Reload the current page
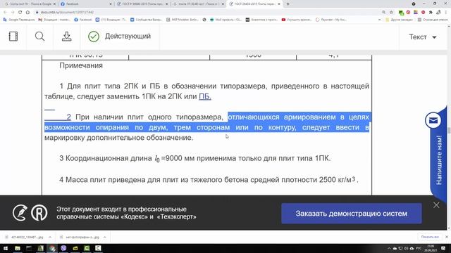Viewport: 451px width, 253px height. (20, 13)
